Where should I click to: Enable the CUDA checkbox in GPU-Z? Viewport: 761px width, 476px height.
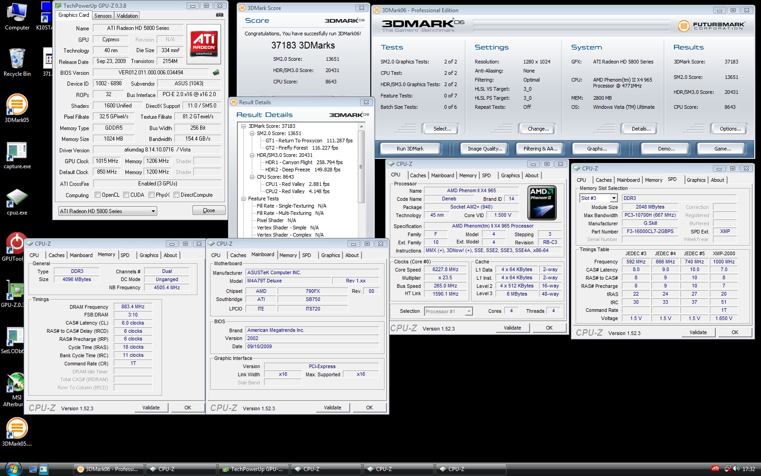(126, 195)
